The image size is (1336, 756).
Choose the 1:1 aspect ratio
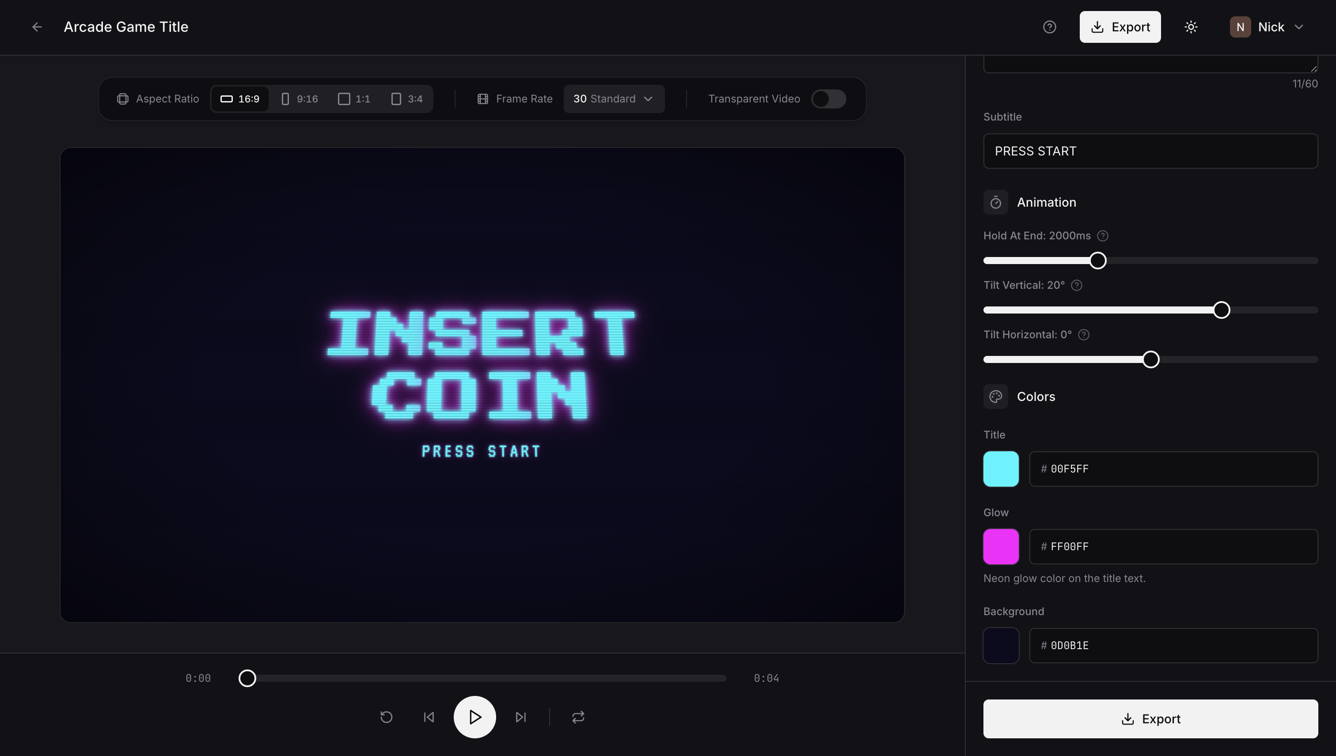click(x=354, y=98)
